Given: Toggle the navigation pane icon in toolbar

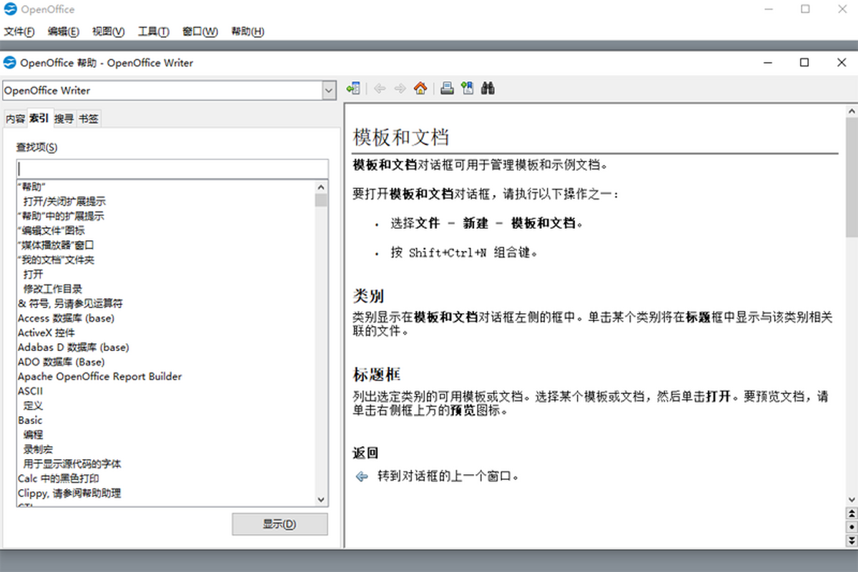Looking at the screenshot, I should pyautogui.click(x=352, y=89).
